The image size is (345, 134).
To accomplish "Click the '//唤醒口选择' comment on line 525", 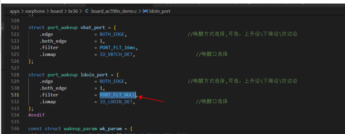I will [x=212, y=54].
